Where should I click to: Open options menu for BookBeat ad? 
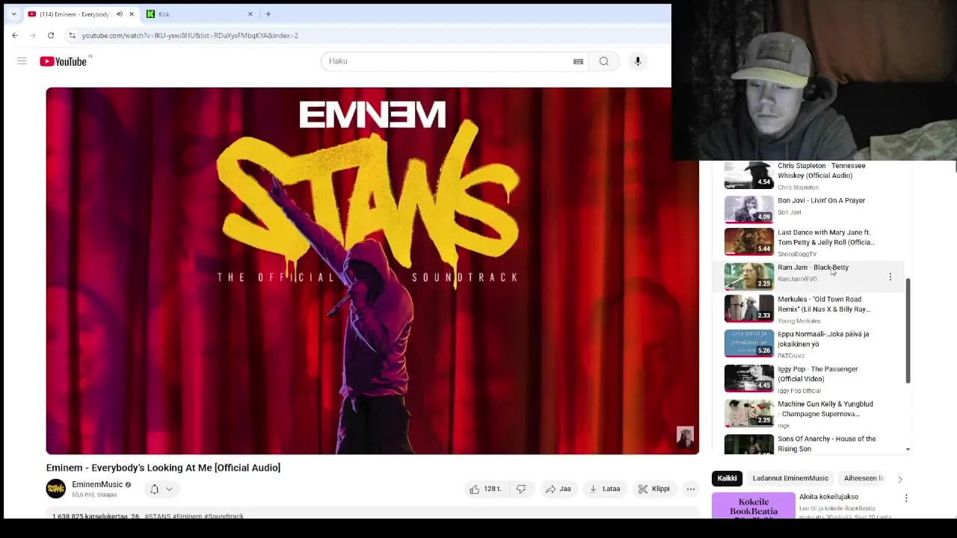pos(906,498)
